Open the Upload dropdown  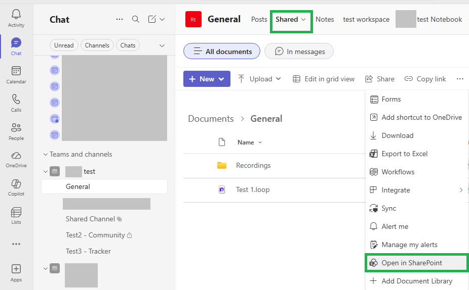(x=278, y=79)
